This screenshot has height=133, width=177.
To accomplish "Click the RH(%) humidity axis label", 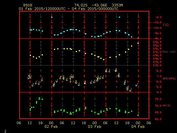I will (166, 106).
